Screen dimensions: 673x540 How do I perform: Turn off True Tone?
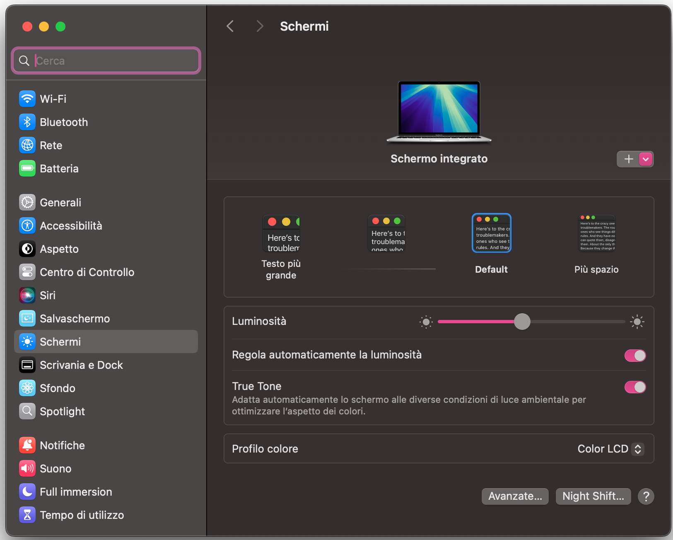pyautogui.click(x=635, y=387)
